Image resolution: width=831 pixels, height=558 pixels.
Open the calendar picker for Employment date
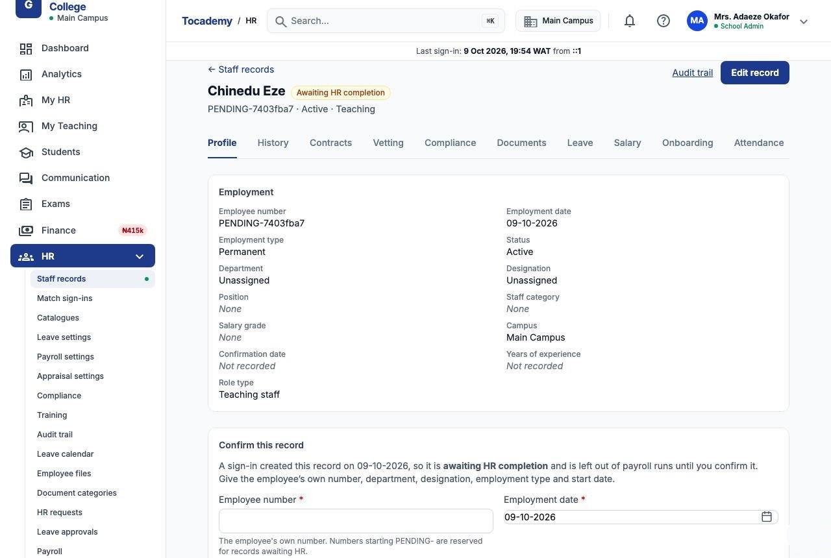pyautogui.click(x=767, y=516)
